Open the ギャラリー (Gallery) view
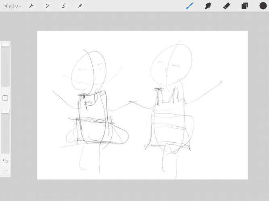 point(13,6)
